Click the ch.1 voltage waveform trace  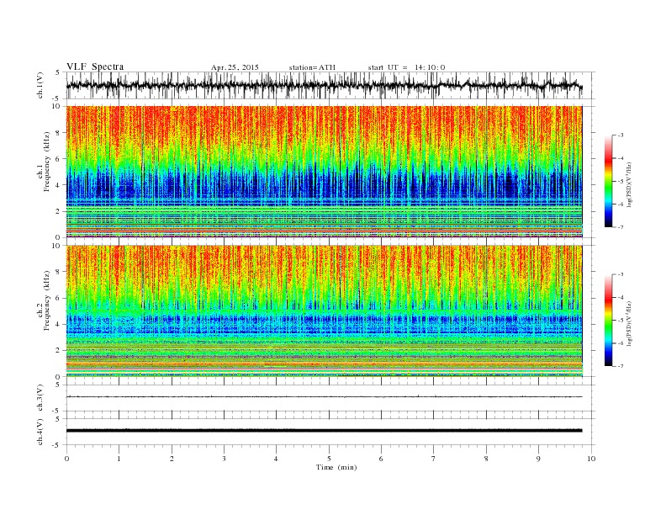coord(324,85)
